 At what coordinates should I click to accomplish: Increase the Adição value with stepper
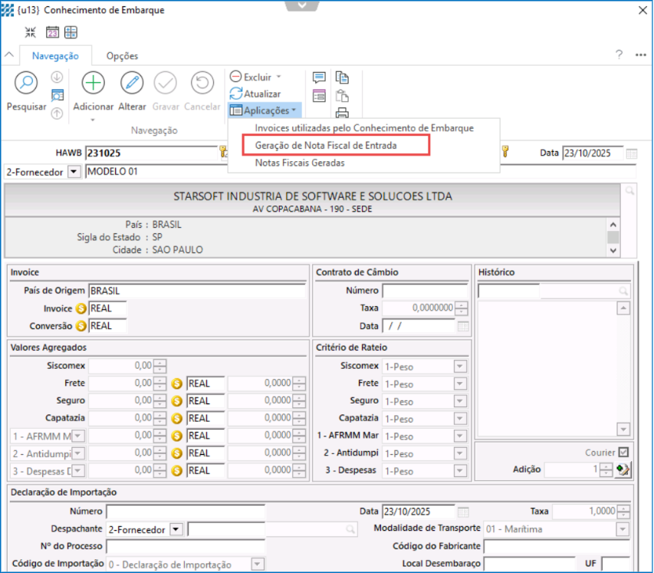(x=606, y=466)
